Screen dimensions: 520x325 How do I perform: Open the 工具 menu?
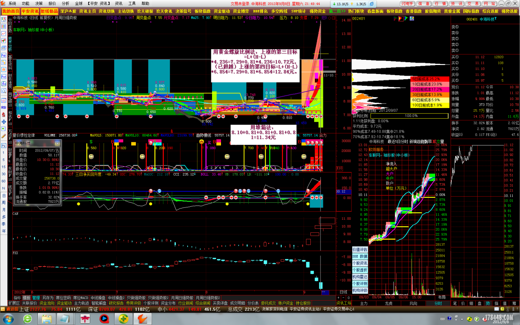click(x=132, y=3)
